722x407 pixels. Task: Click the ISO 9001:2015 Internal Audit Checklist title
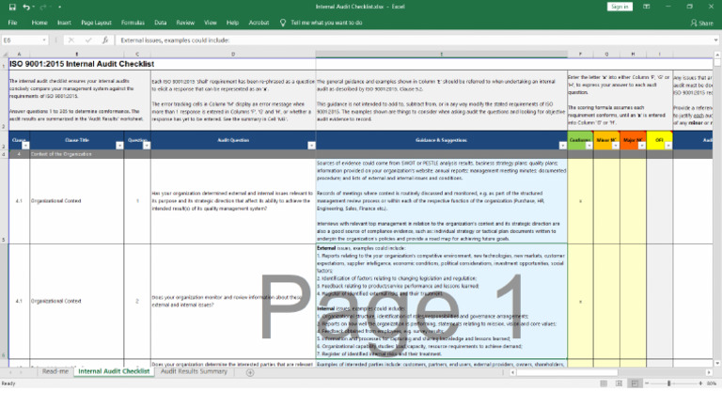pyautogui.click(x=82, y=64)
